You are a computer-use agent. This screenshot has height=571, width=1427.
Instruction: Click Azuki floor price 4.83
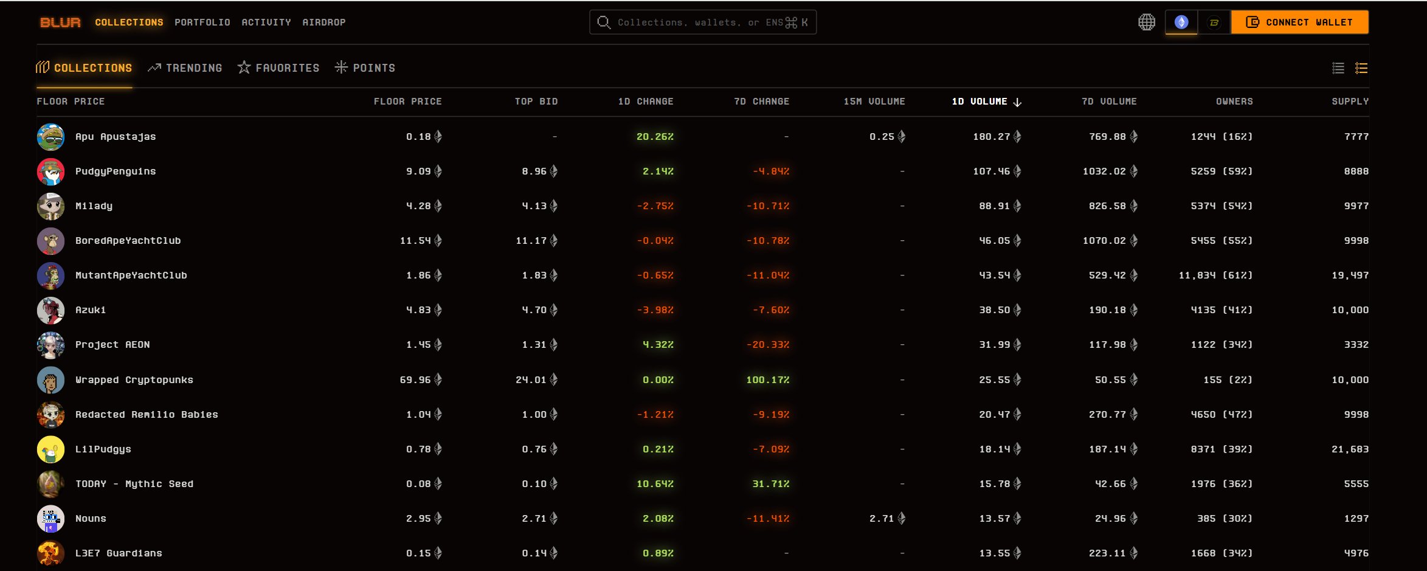(424, 310)
